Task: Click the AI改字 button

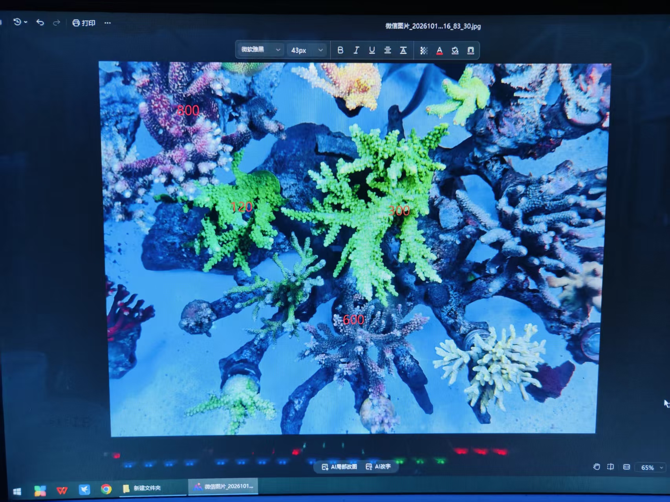Action: (x=378, y=467)
